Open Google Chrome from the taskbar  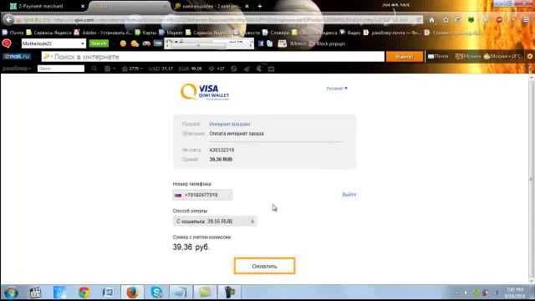click(84, 293)
